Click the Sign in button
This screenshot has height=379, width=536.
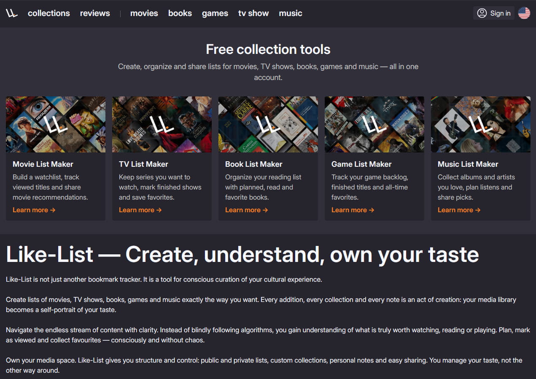click(494, 13)
